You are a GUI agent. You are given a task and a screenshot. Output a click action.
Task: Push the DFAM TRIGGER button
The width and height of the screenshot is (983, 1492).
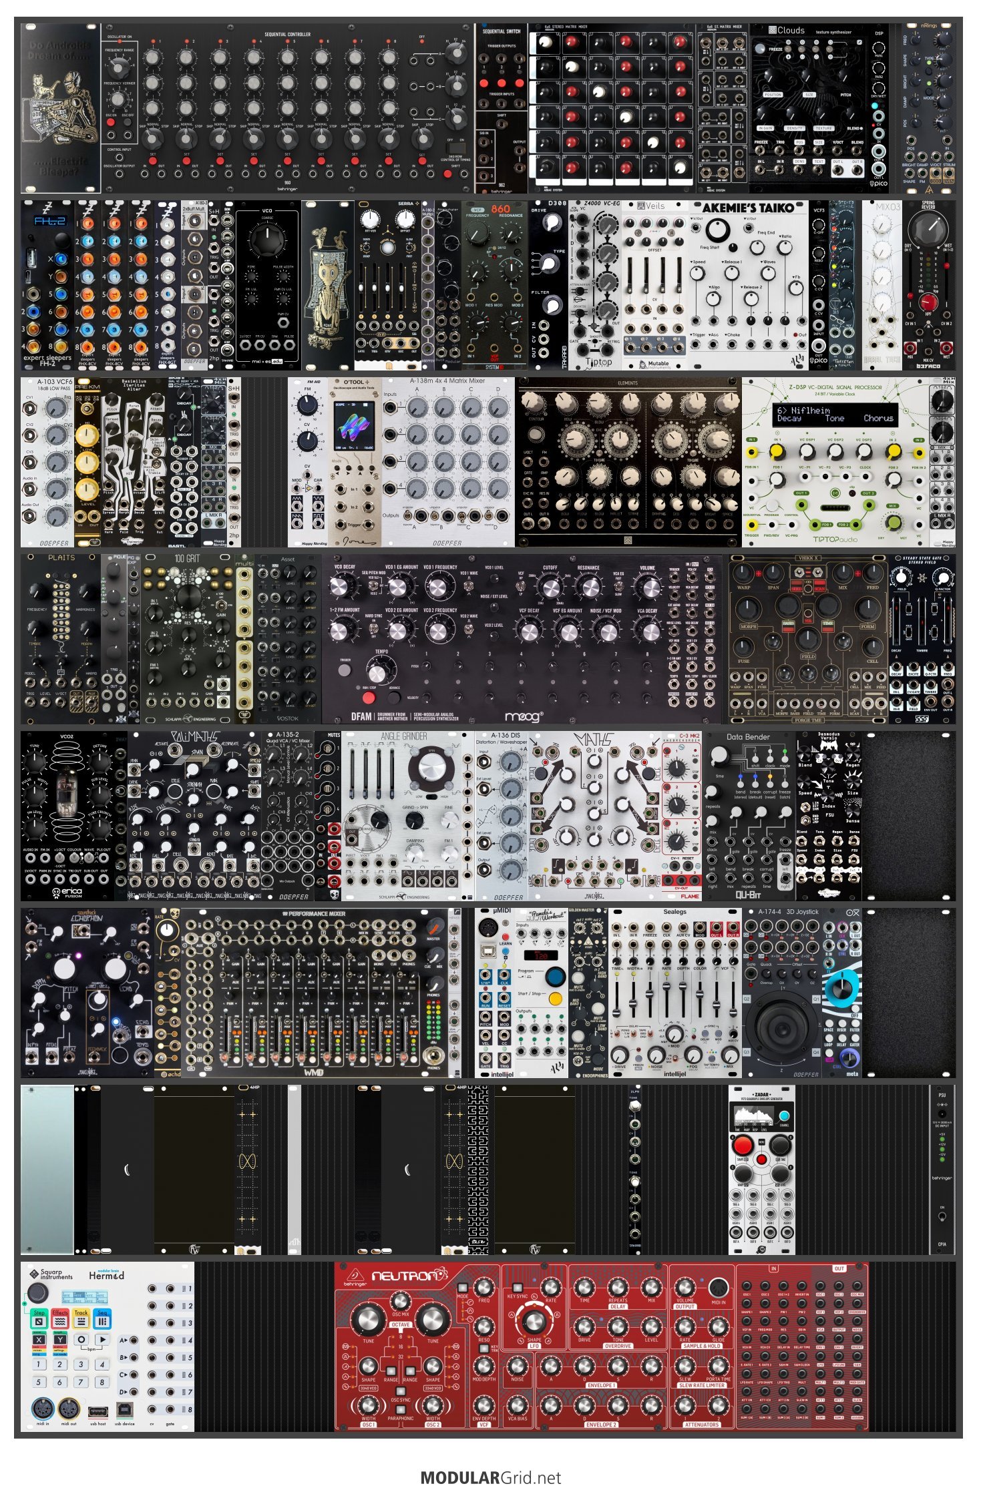pos(345,669)
